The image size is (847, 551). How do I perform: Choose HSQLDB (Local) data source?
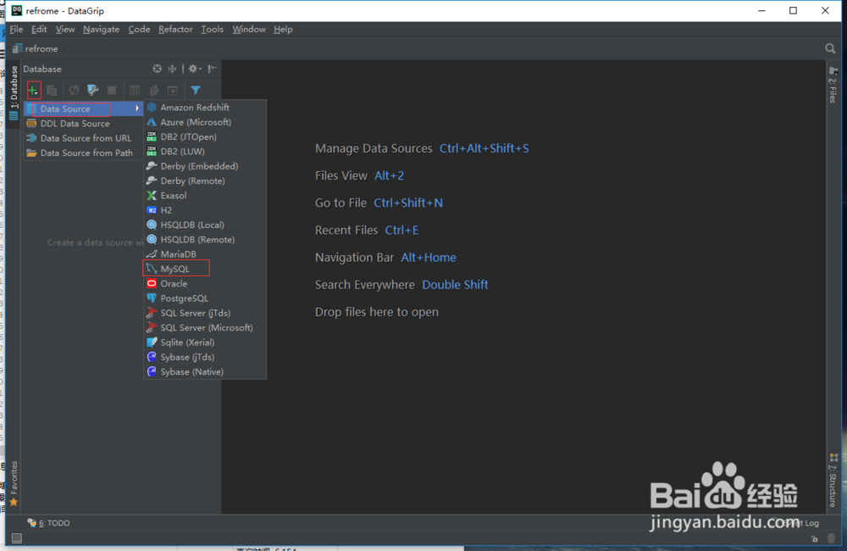coord(205,225)
